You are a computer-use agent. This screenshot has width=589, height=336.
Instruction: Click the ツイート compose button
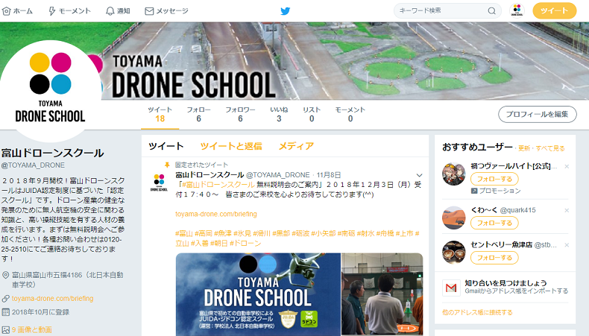pyautogui.click(x=555, y=10)
